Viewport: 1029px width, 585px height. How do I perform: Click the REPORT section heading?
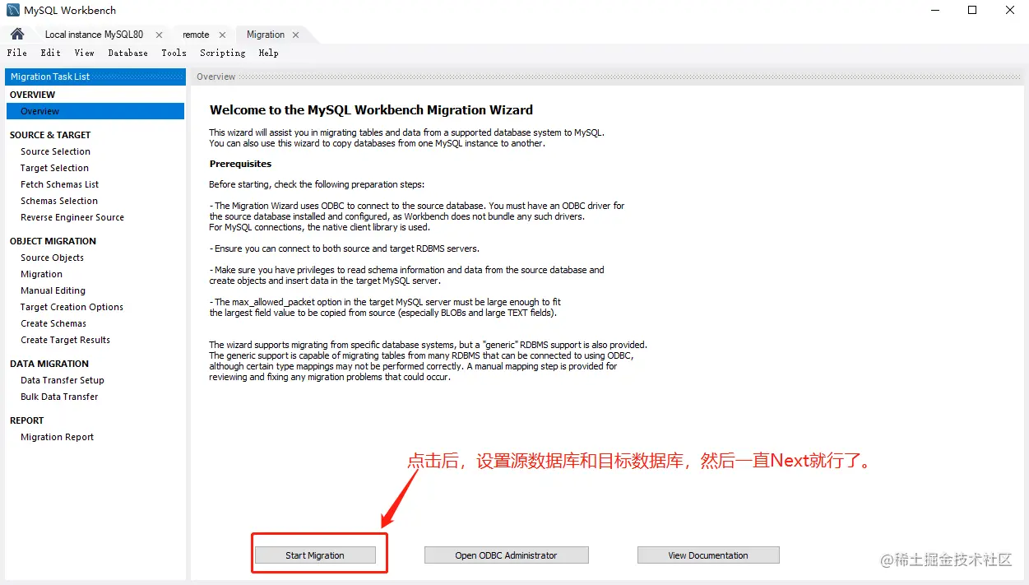(27, 420)
